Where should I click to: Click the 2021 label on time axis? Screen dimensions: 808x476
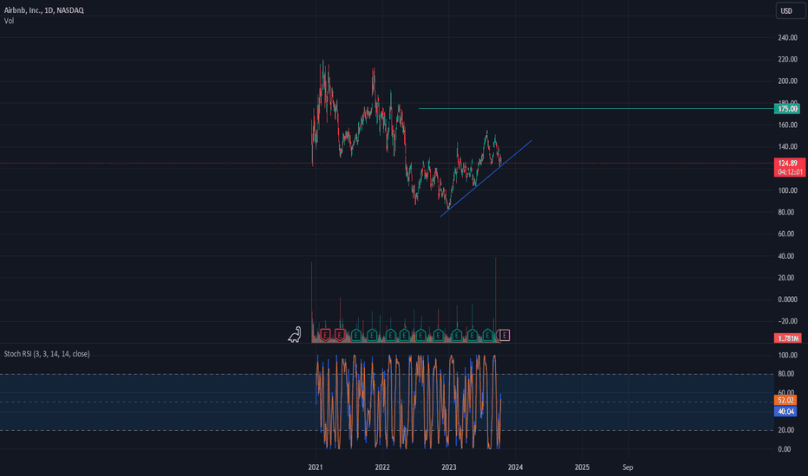coord(316,467)
